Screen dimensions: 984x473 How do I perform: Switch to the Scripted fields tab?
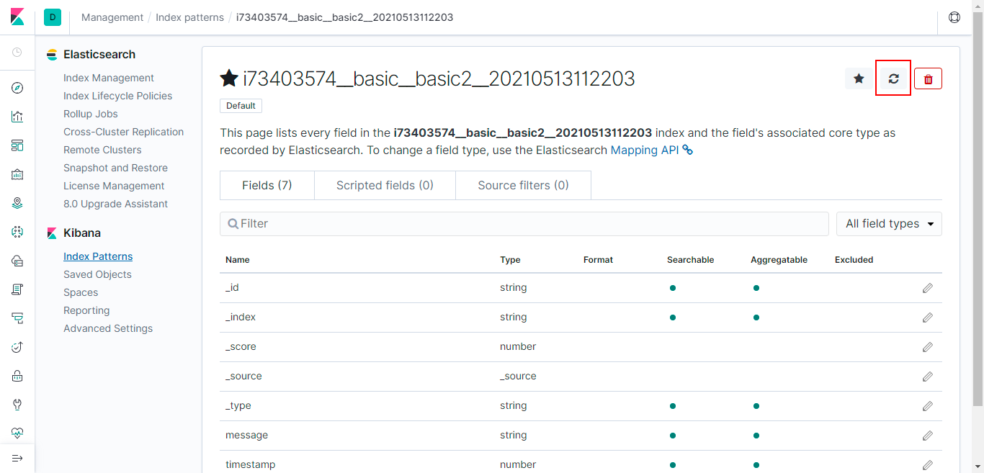click(x=385, y=185)
